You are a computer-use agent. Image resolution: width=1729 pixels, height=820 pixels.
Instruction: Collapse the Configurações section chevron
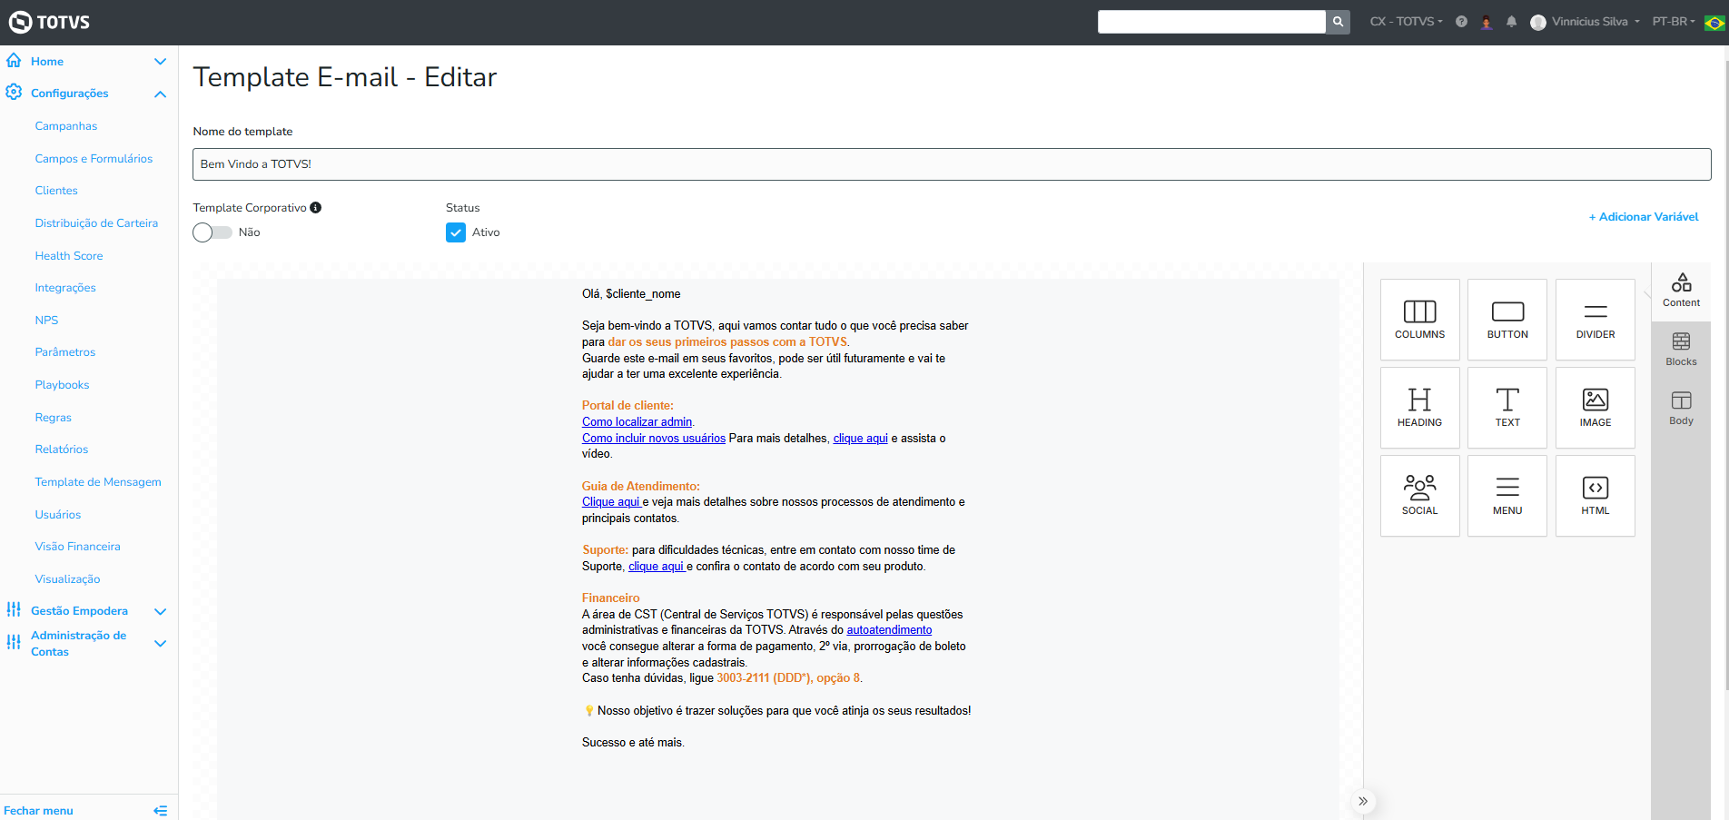tap(161, 94)
